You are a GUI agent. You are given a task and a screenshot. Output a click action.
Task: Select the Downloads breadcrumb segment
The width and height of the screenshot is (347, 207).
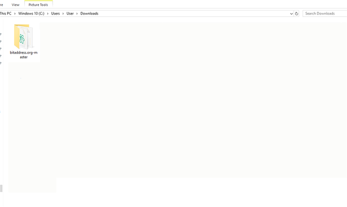tap(89, 14)
